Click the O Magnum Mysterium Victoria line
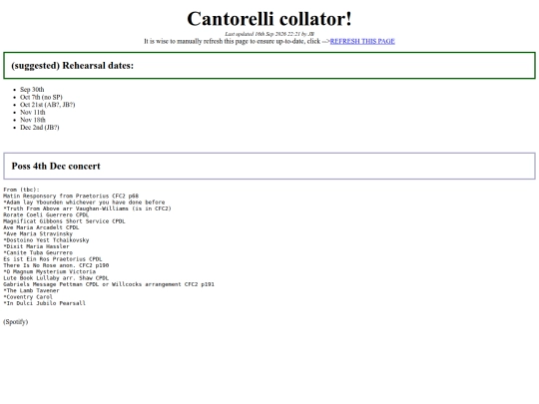The image size is (539, 404). 50,271
